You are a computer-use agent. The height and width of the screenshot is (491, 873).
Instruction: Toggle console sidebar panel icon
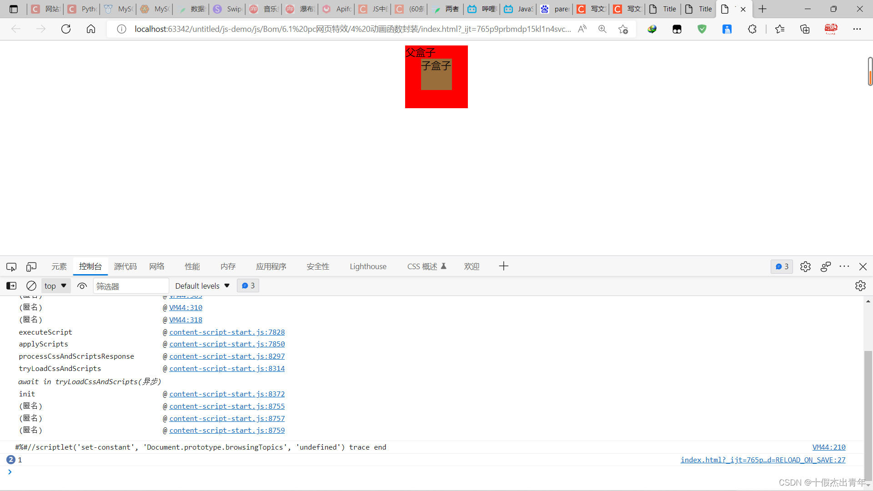[11, 286]
